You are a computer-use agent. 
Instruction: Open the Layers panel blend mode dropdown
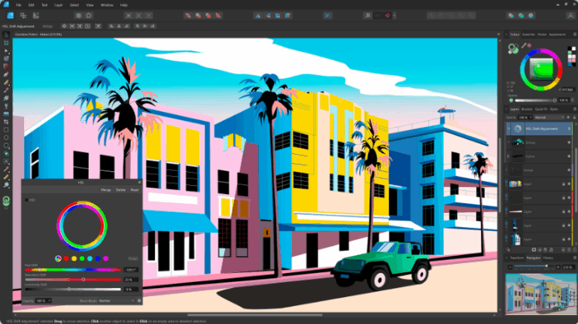click(549, 117)
